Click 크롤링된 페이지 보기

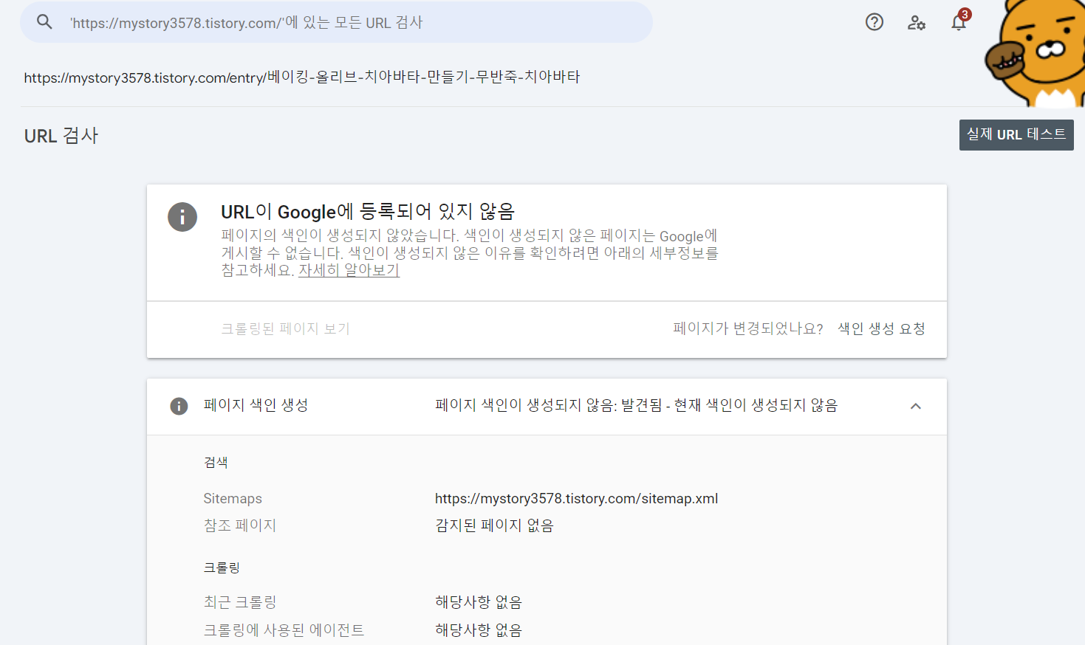click(285, 328)
